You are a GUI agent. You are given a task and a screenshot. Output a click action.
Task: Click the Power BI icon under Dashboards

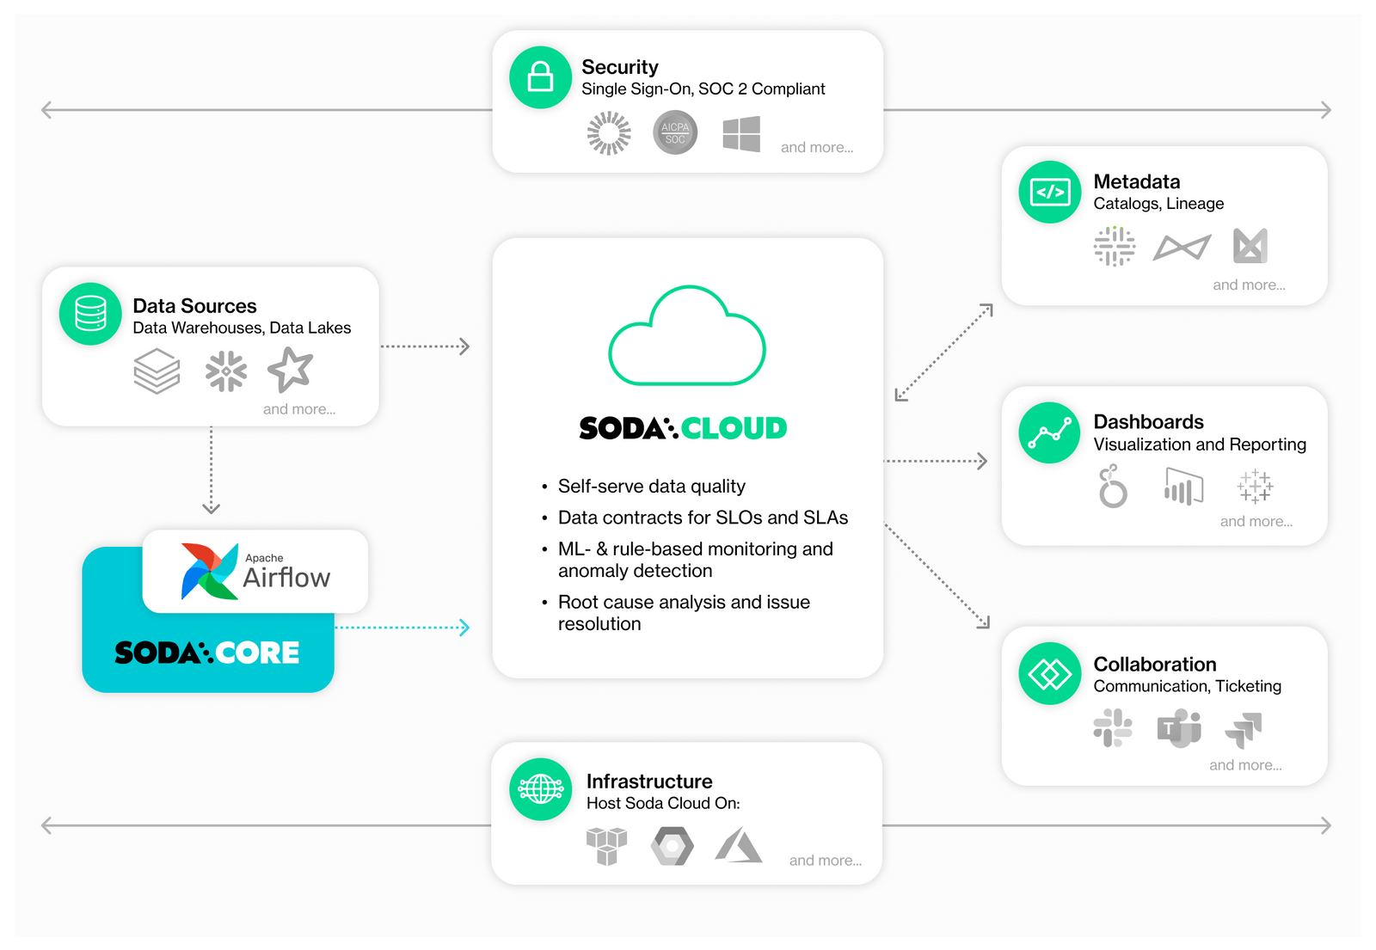(x=1181, y=487)
